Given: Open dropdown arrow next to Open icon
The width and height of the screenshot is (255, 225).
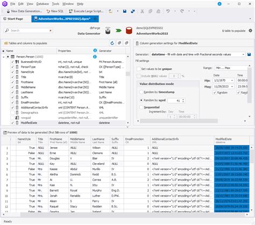Looking at the screenshot, I should pyautogui.click(x=117, y=11).
